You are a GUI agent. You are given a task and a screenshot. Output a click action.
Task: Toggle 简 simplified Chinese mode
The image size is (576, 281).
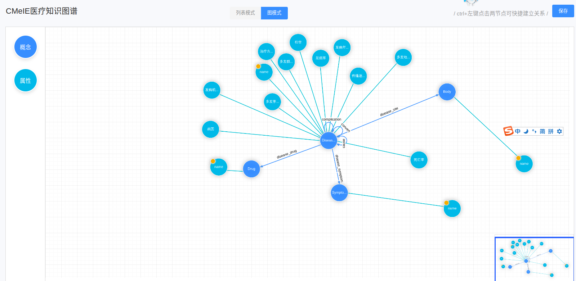click(x=542, y=131)
